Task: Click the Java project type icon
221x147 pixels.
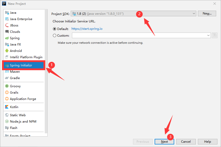Action: [x=7, y=12]
